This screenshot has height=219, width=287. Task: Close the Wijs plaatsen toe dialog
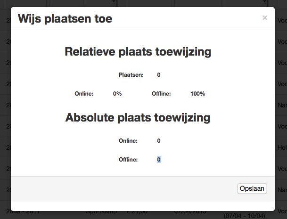(x=264, y=18)
